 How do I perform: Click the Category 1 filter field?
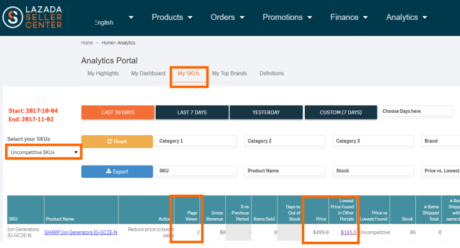coord(196,141)
